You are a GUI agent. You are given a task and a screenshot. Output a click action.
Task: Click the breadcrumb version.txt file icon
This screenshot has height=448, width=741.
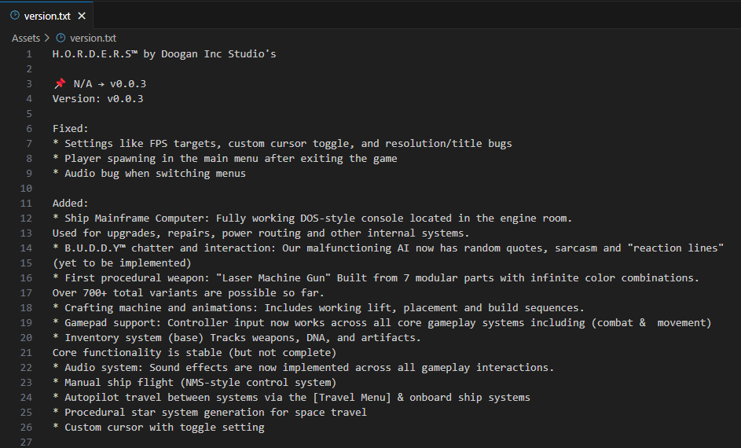point(61,38)
